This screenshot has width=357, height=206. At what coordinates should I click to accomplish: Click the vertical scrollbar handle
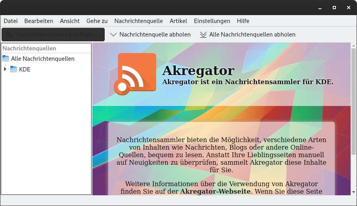(x=353, y=102)
